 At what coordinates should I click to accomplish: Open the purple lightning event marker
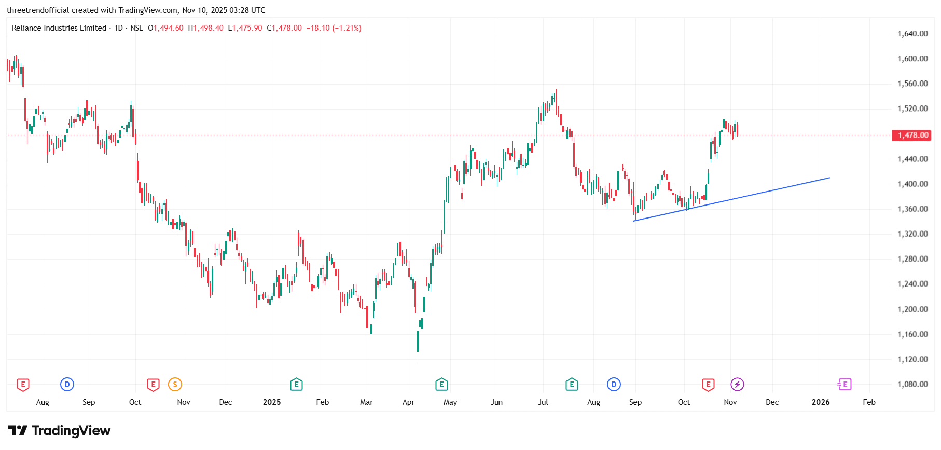(x=737, y=385)
